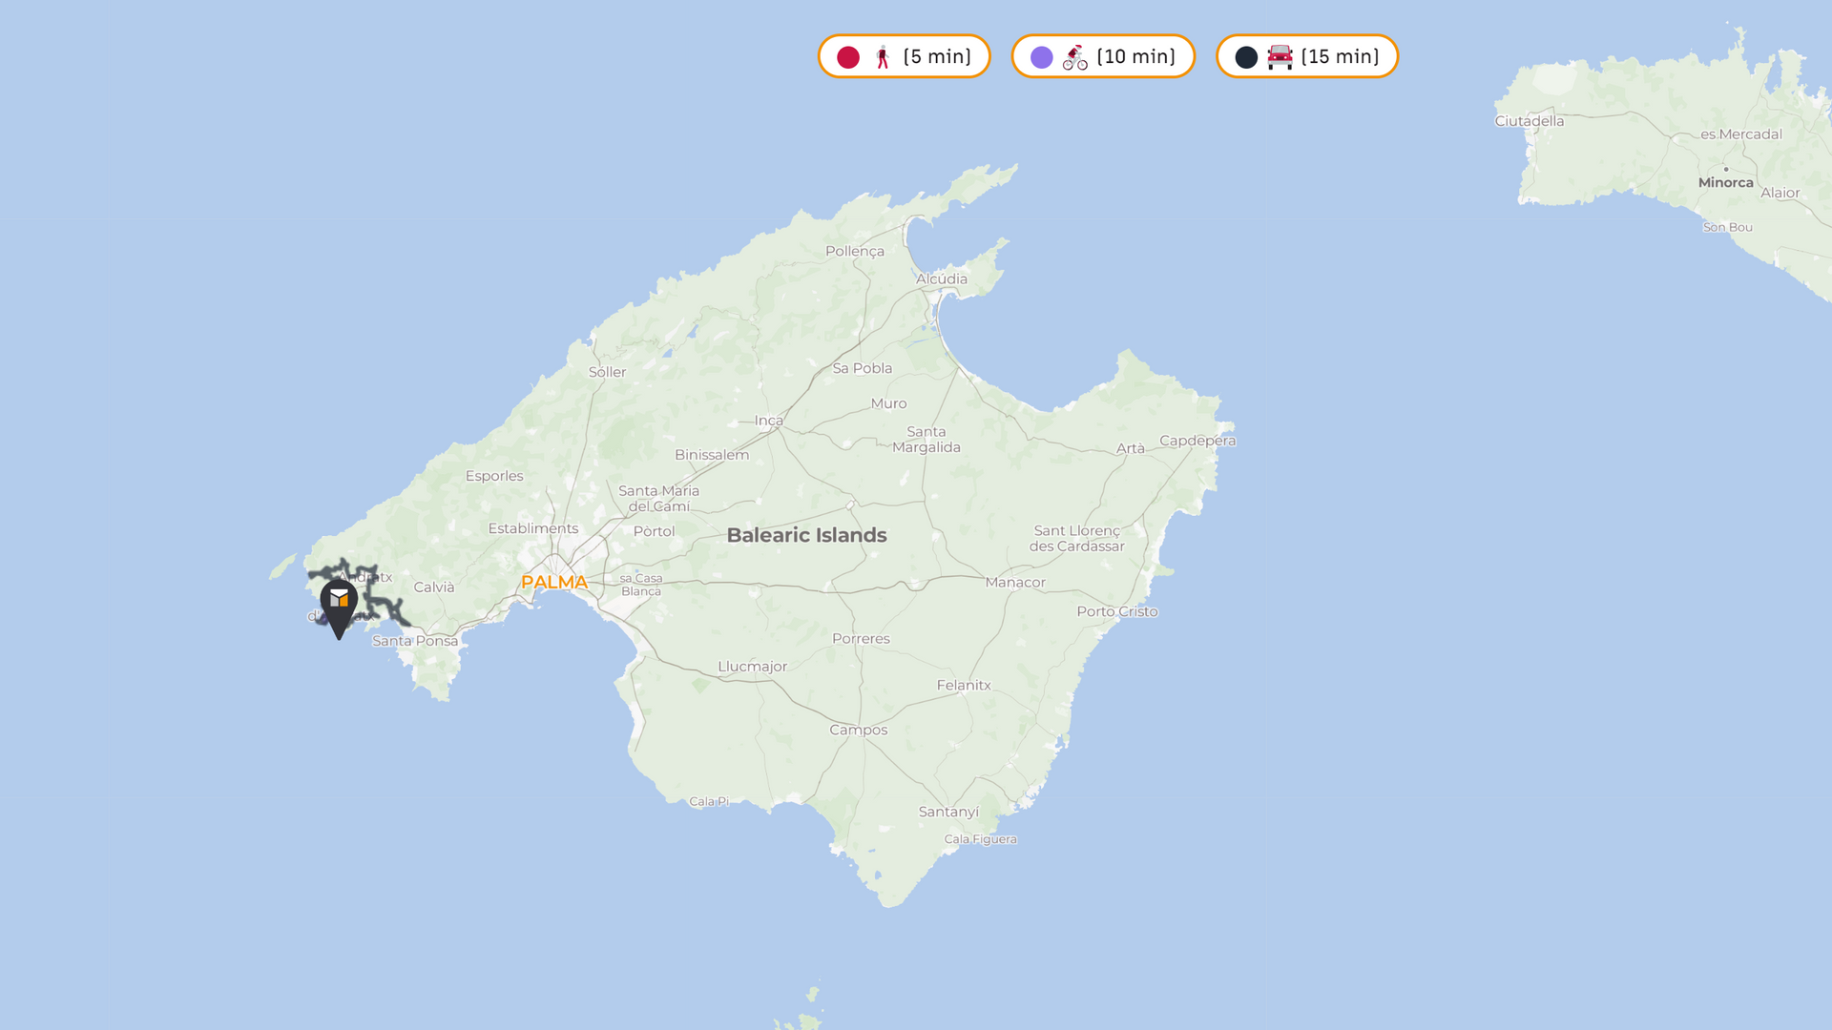Click the Santanyí town label

click(948, 812)
